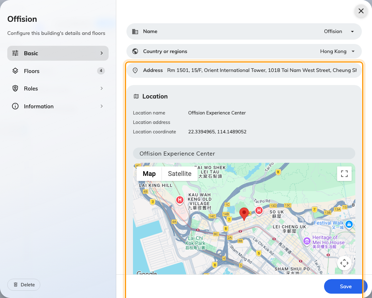Open the Name dropdown arrow
Viewport: 372px width, 298px height.
352,32
